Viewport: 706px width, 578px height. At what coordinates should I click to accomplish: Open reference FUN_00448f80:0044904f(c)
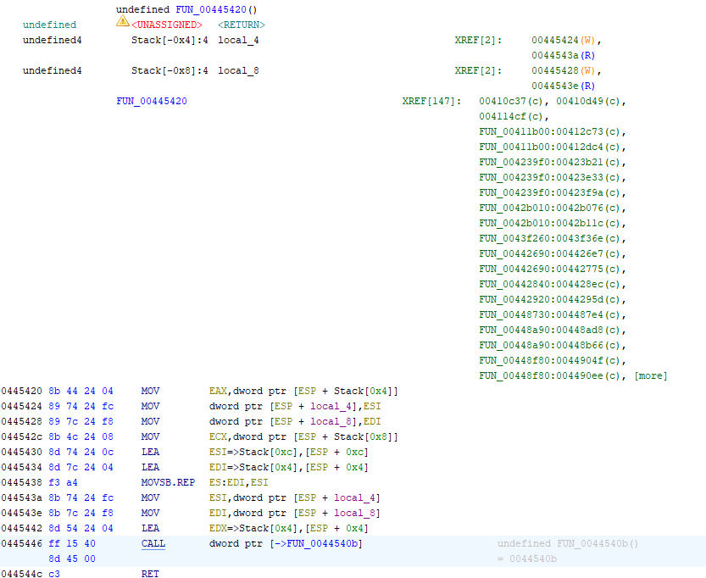tap(550, 362)
